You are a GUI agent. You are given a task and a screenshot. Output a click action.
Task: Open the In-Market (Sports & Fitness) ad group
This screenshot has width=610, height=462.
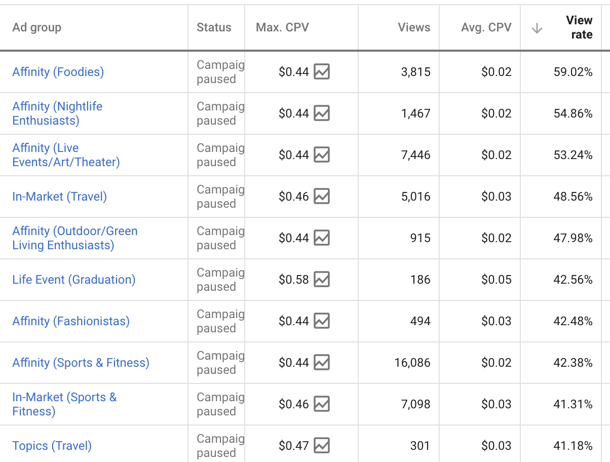(x=64, y=404)
